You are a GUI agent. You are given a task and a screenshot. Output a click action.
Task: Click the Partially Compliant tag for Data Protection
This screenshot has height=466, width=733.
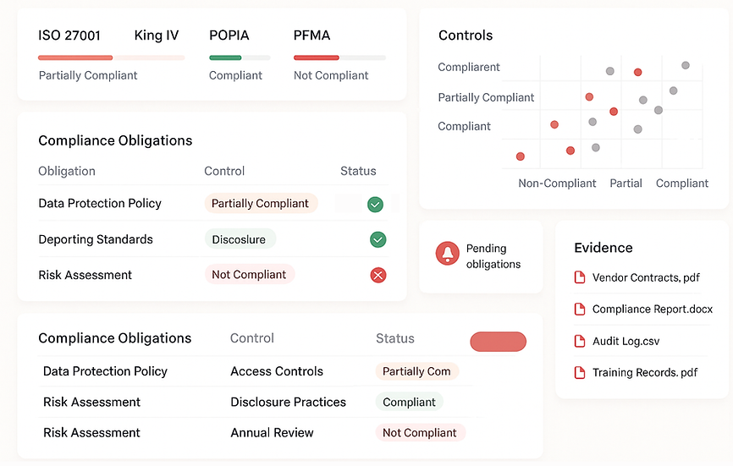(x=260, y=204)
